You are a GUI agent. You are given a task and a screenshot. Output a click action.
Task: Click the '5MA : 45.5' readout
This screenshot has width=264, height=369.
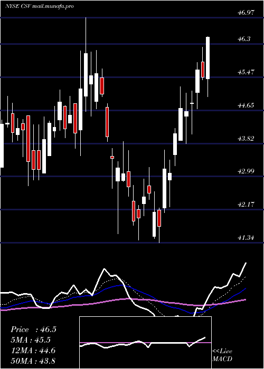tap(31, 340)
